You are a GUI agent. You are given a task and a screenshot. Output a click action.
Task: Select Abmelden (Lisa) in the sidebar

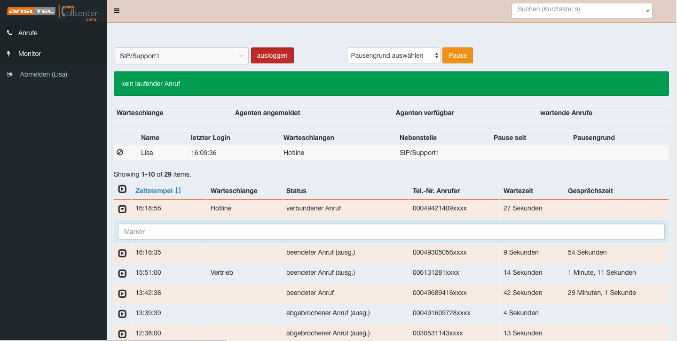tap(43, 74)
